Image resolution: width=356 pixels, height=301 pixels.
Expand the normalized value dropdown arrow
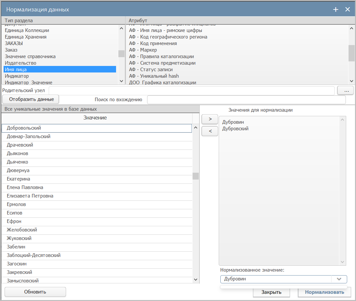[339, 279]
